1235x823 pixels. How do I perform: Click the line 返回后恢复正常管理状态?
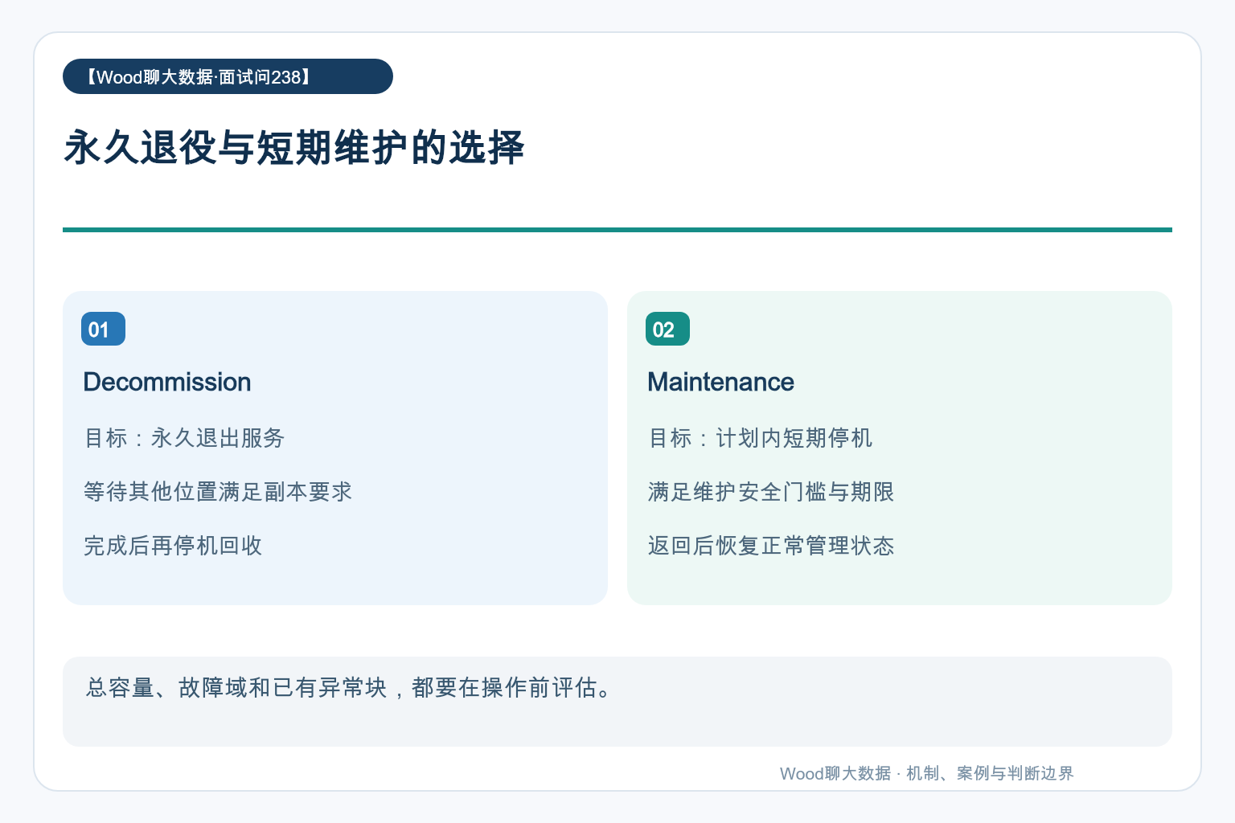click(771, 546)
